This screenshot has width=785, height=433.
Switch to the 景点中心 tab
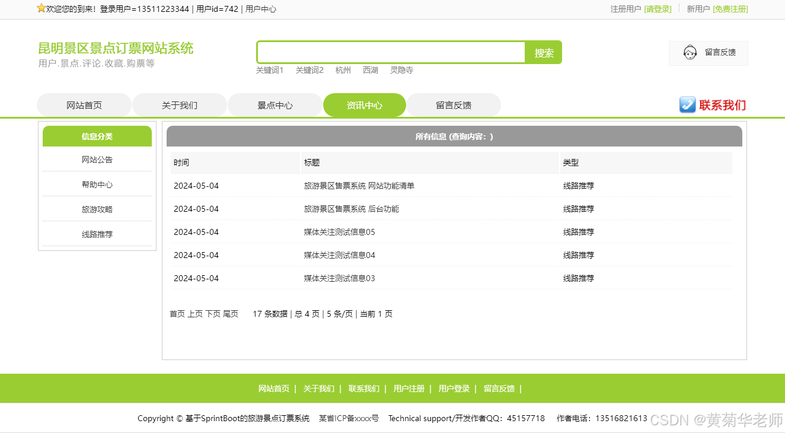pyautogui.click(x=275, y=104)
